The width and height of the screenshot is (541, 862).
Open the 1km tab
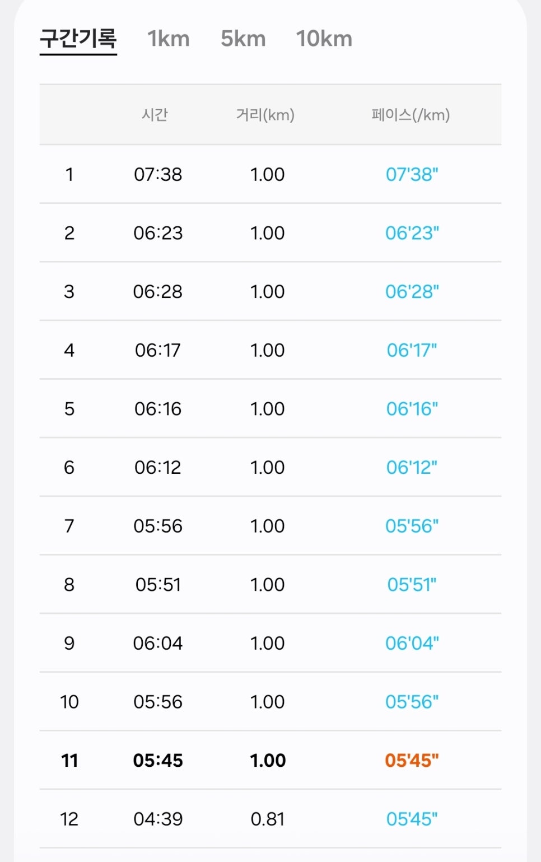169,39
